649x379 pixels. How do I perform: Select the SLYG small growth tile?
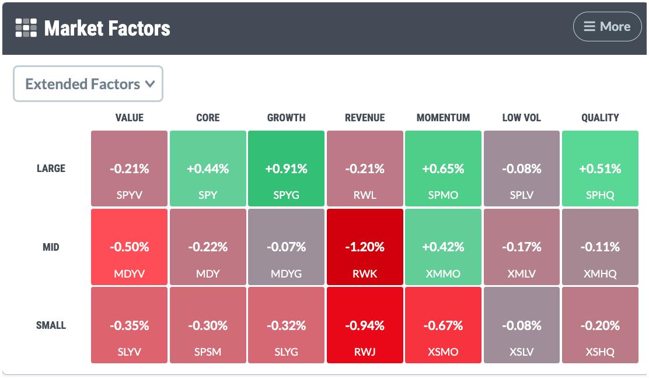tap(286, 325)
